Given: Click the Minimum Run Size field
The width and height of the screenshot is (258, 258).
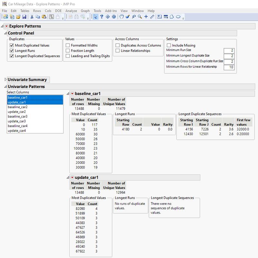Looking at the screenshot, I should point(229,51).
